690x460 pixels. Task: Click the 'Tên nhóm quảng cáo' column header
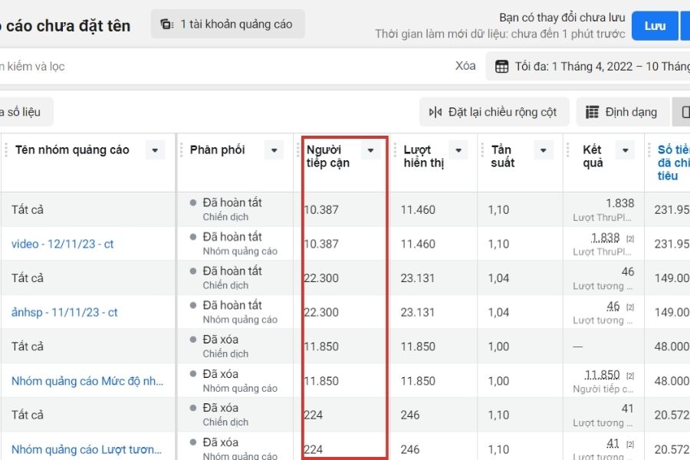coord(72,149)
